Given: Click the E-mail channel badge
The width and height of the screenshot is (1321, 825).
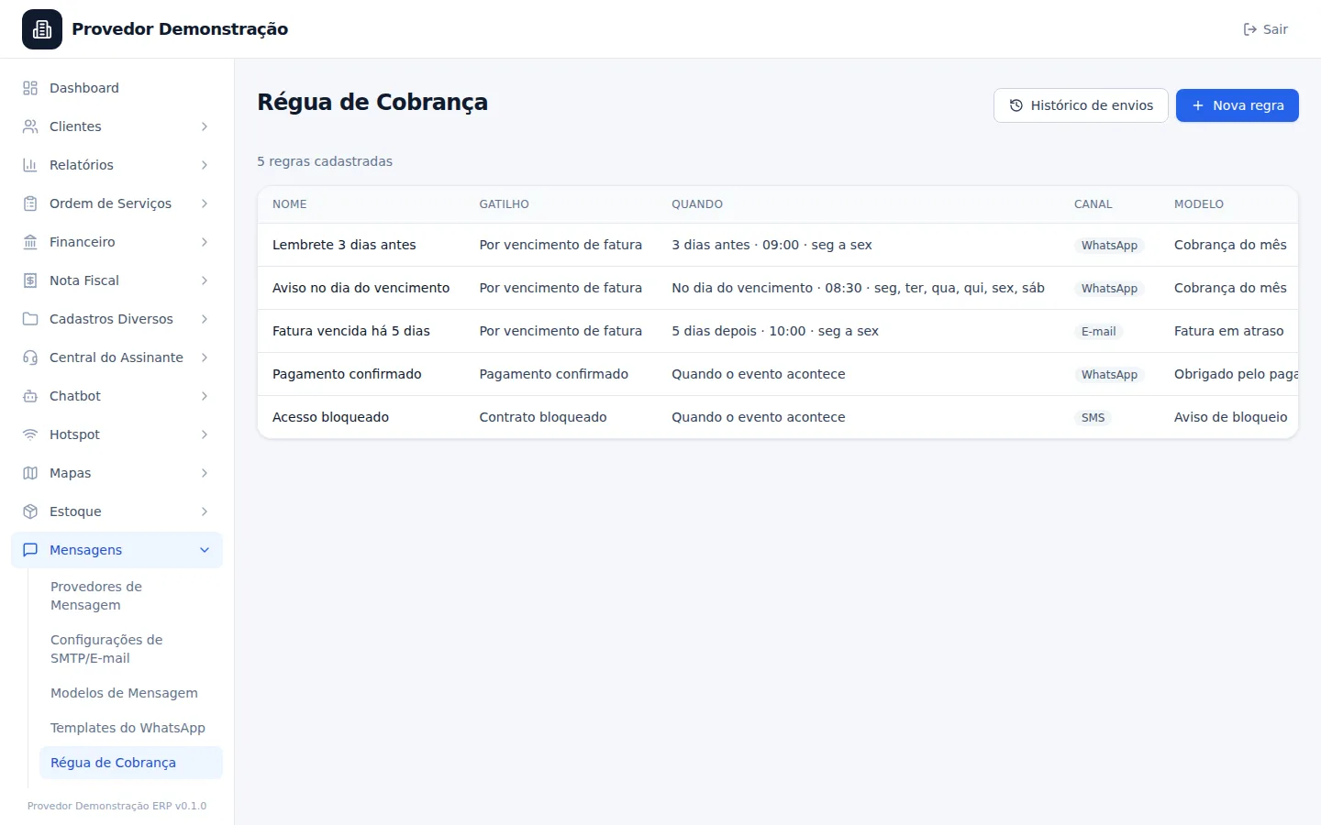Looking at the screenshot, I should pyautogui.click(x=1098, y=332).
